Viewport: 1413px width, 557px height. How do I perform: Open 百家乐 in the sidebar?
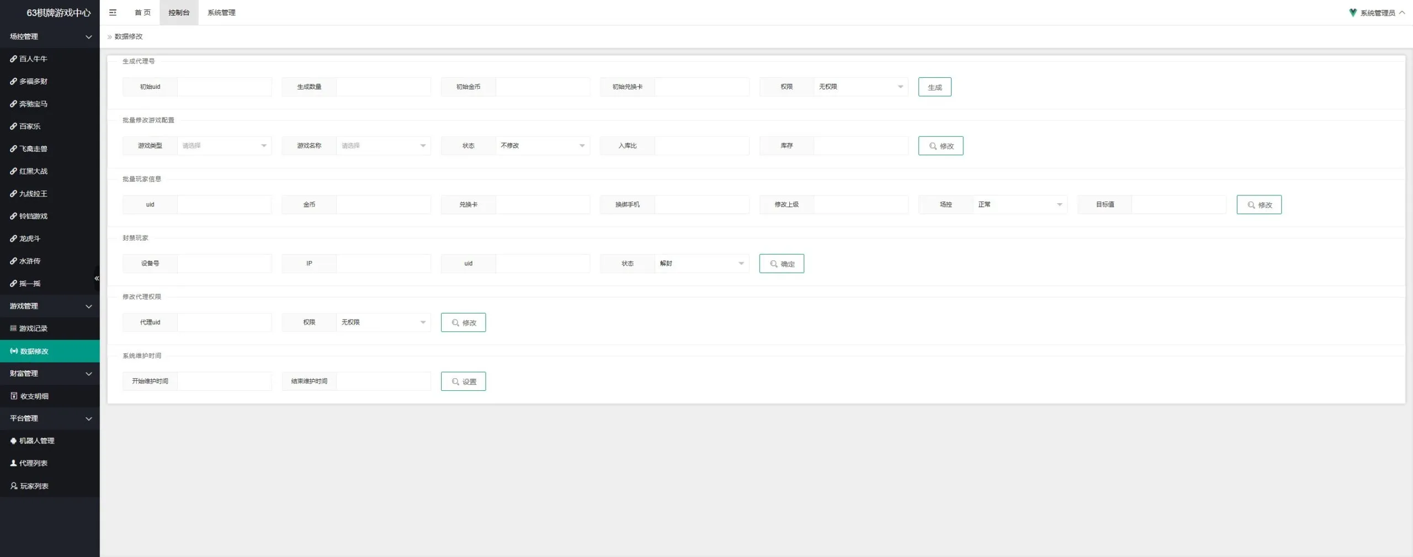(50, 126)
